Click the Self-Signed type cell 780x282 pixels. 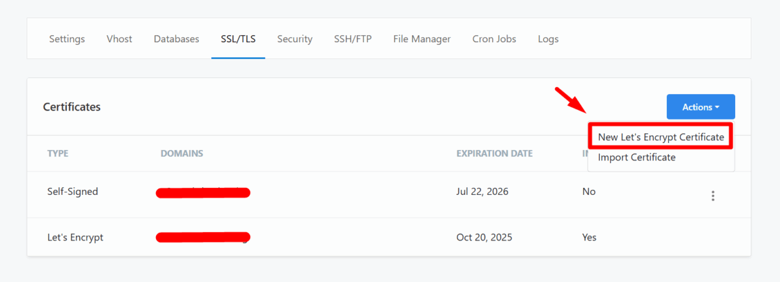(x=72, y=192)
